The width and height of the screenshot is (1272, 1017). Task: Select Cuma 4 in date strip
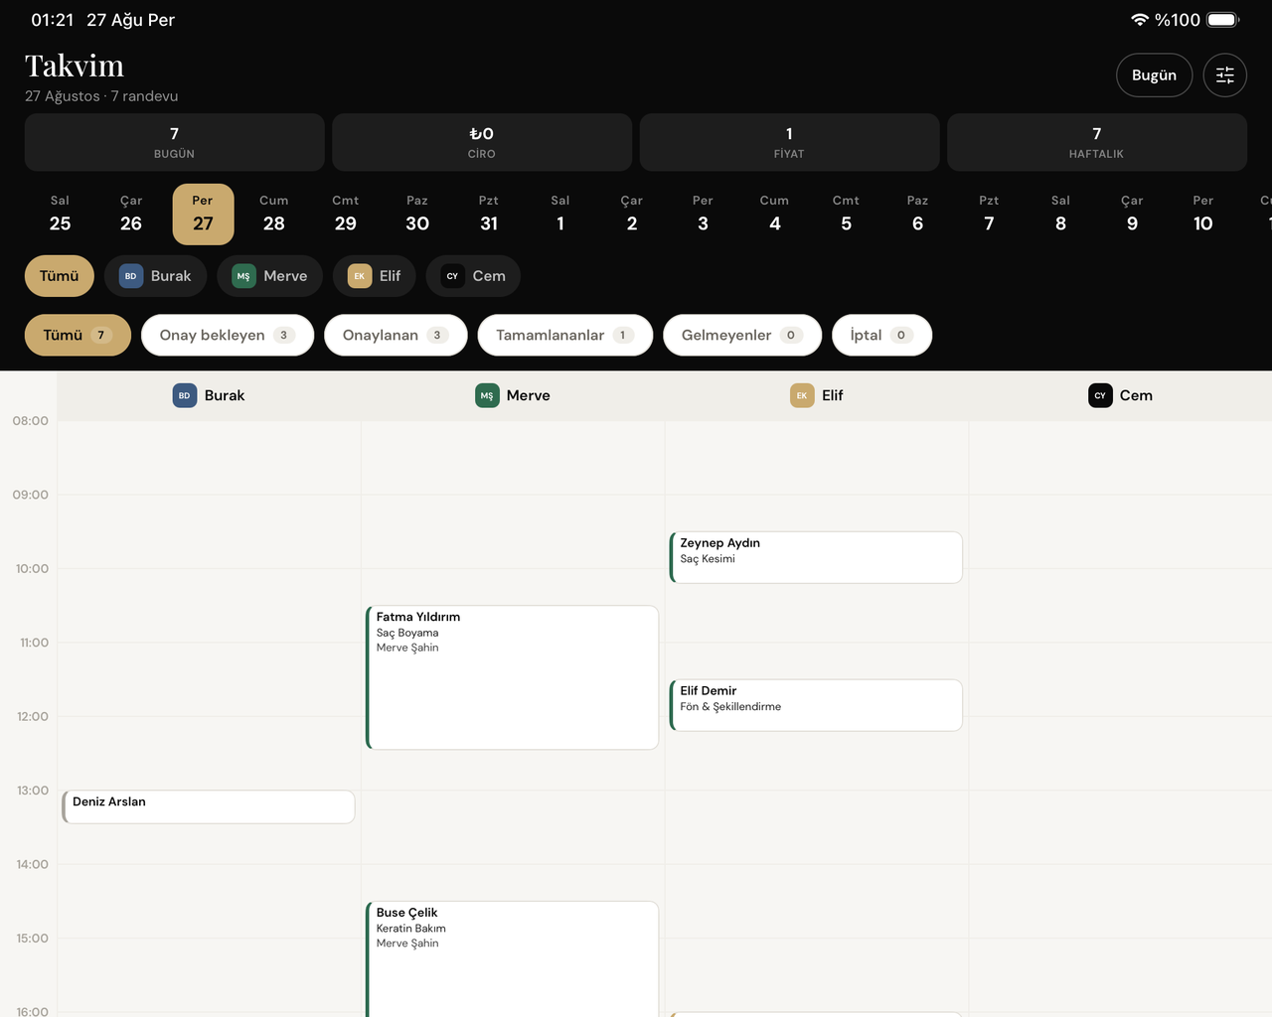775,215
